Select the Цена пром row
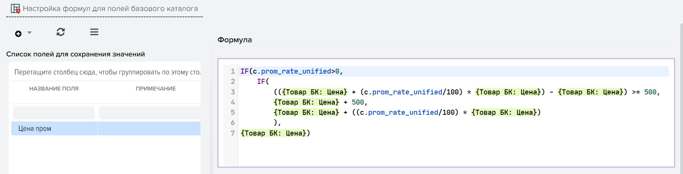 pos(35,129)
